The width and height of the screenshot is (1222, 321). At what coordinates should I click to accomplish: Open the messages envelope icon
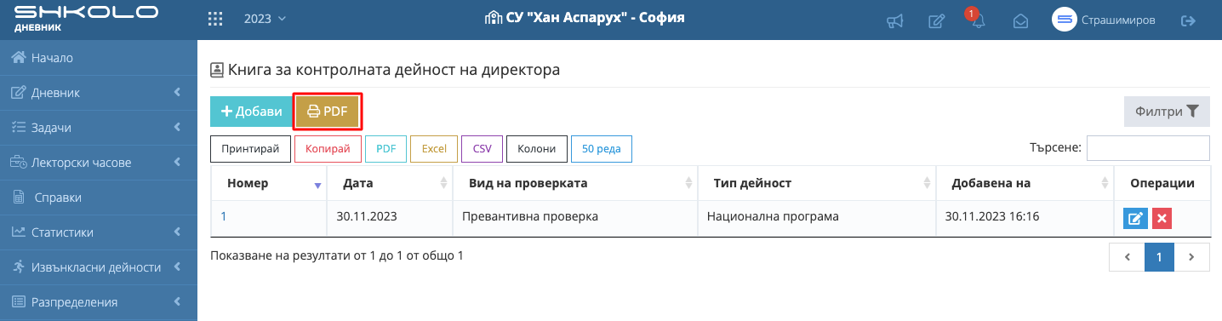tap(1020, 20)
